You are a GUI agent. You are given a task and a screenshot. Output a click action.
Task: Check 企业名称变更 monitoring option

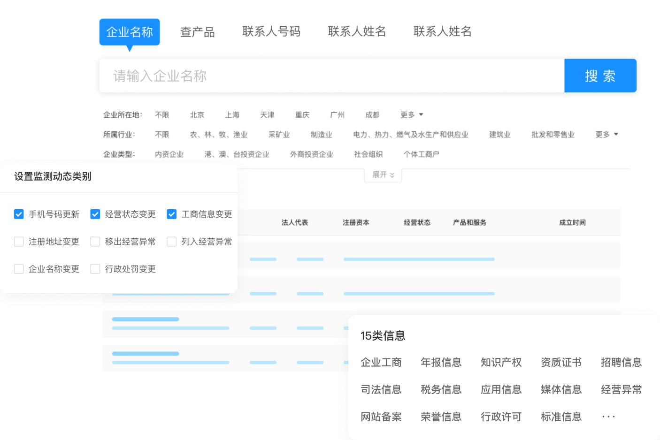click(x=19, y=269)
